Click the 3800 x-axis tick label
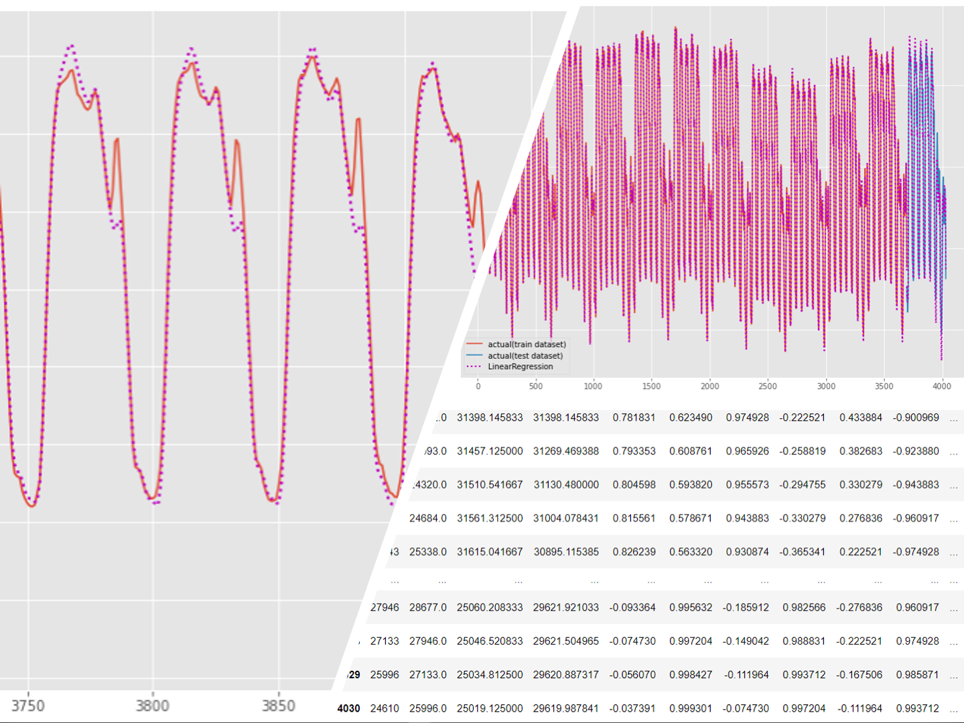Screen dimensions: 964x723 click(x=153, y=706)
